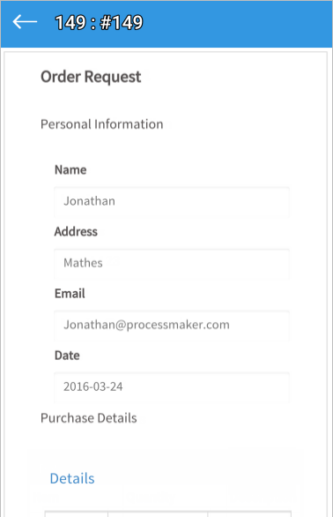Select the Personal Information section title
Screen dimensions: 333x517
pyautogui.click(x=102, y=124)
